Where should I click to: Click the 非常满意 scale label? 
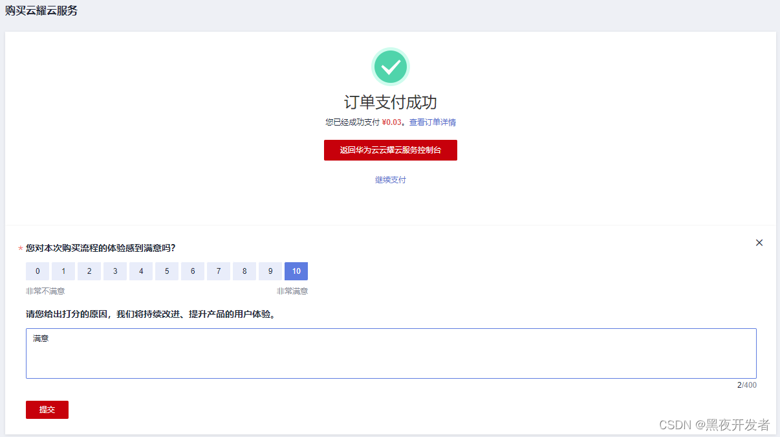coord(292,291)
